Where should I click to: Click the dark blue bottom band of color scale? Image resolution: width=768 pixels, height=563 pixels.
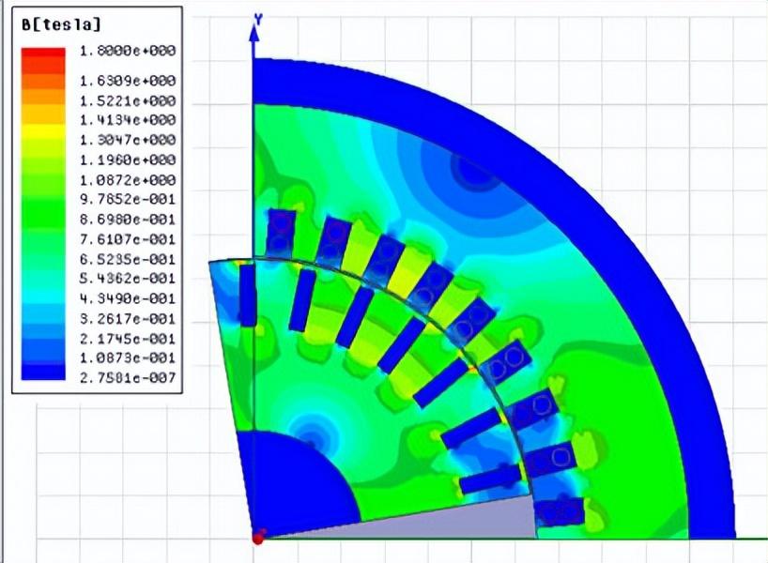43,371
